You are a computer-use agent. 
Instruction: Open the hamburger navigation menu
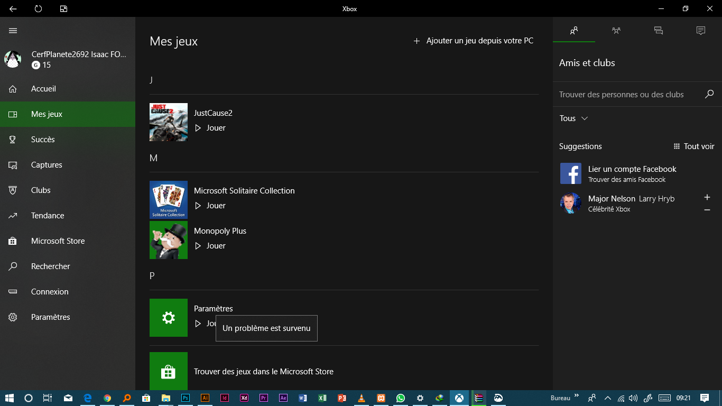click(x=13, y=31)
